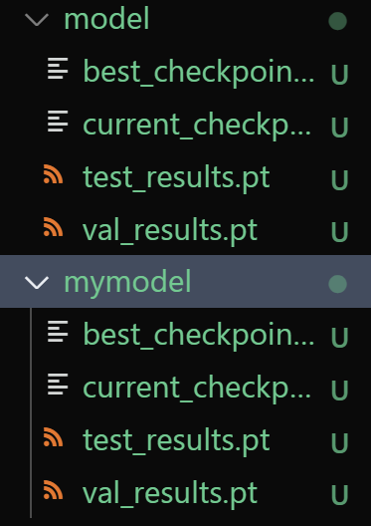The height and width of the screenshot is (526, 371).
Task: Click the orange icon of val_results.pt in model
Action: click(x=54, y=227)
